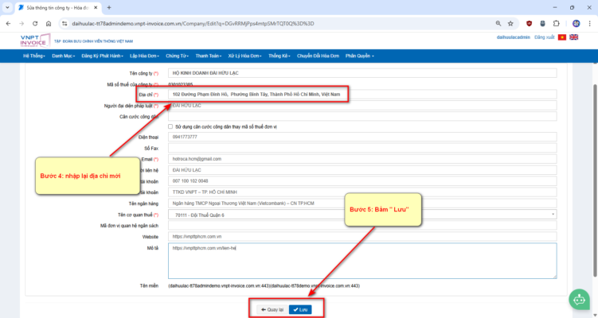Open new browser tab with plus

click(x=109, y=8)
